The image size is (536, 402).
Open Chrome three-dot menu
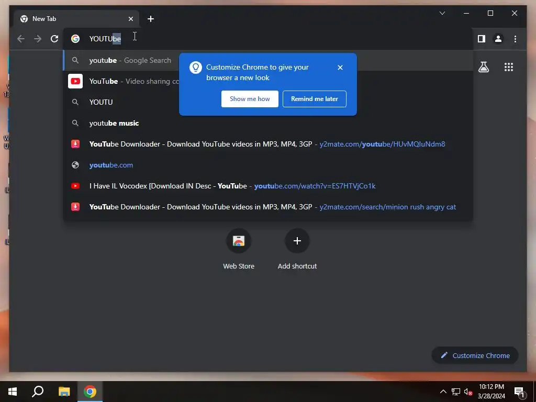[515, 39]
